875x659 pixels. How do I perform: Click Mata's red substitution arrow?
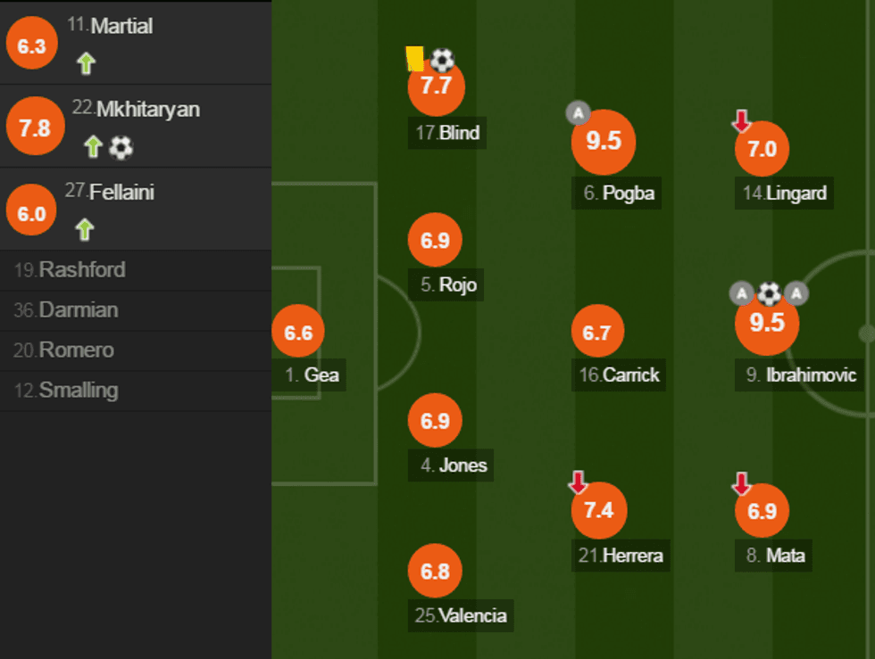coord(743,484)
